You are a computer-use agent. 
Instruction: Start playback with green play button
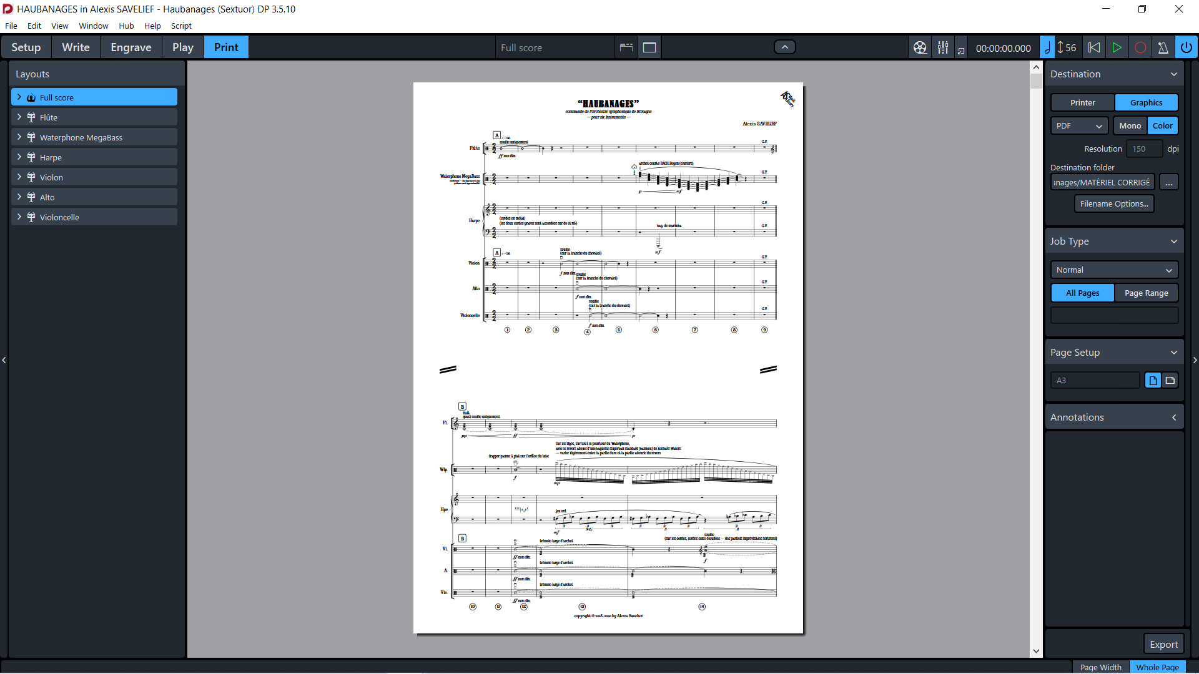(1117, 47)
